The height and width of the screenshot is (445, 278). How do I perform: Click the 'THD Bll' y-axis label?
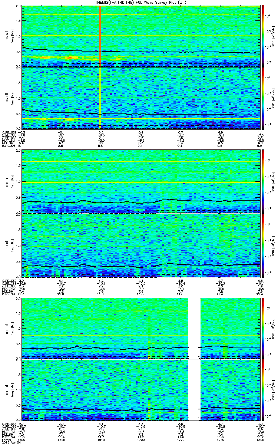[x=7, y=245]
